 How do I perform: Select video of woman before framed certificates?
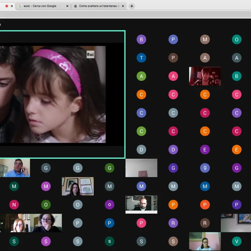pos(78,186)
